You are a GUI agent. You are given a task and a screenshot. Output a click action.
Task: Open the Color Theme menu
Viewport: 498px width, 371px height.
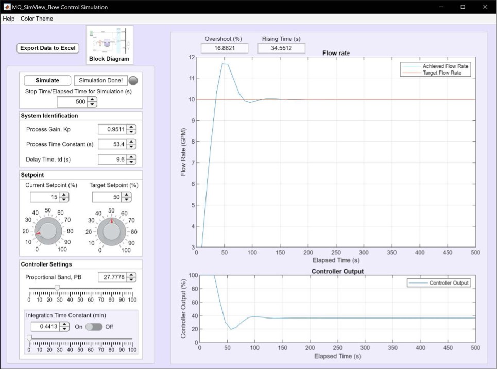click(x=37, y=19)
